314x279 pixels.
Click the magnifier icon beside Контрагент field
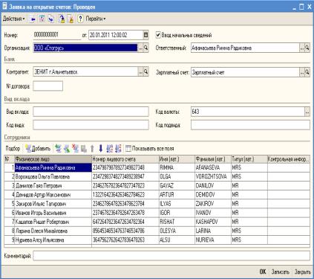click(x=146, y=72)
